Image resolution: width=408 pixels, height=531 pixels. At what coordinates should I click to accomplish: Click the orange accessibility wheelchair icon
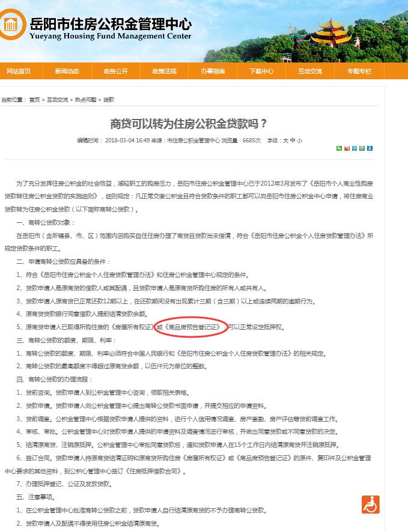click(370, 505)
